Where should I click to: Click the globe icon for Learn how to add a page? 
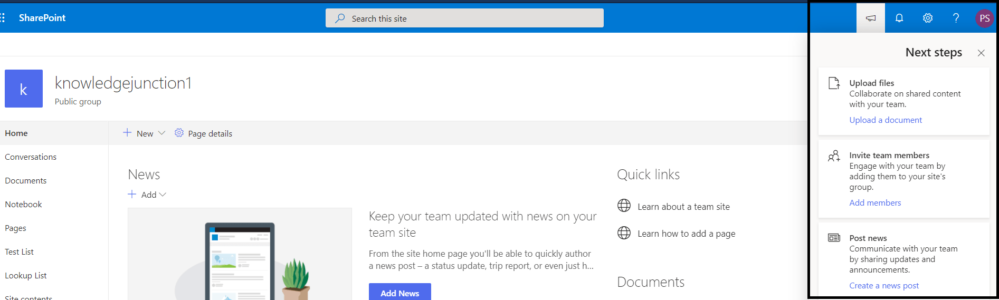[x=624, y=233]
